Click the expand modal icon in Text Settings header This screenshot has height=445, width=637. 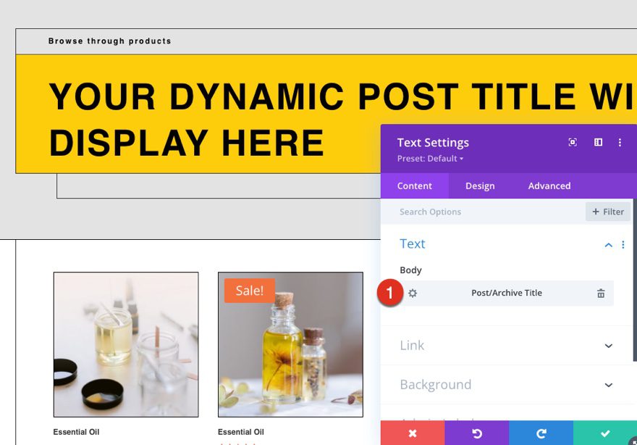point(572,142)
